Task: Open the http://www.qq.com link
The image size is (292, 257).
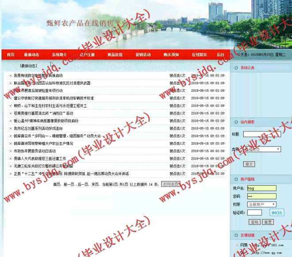Action: pyautogui.click(x=267, y=253)
